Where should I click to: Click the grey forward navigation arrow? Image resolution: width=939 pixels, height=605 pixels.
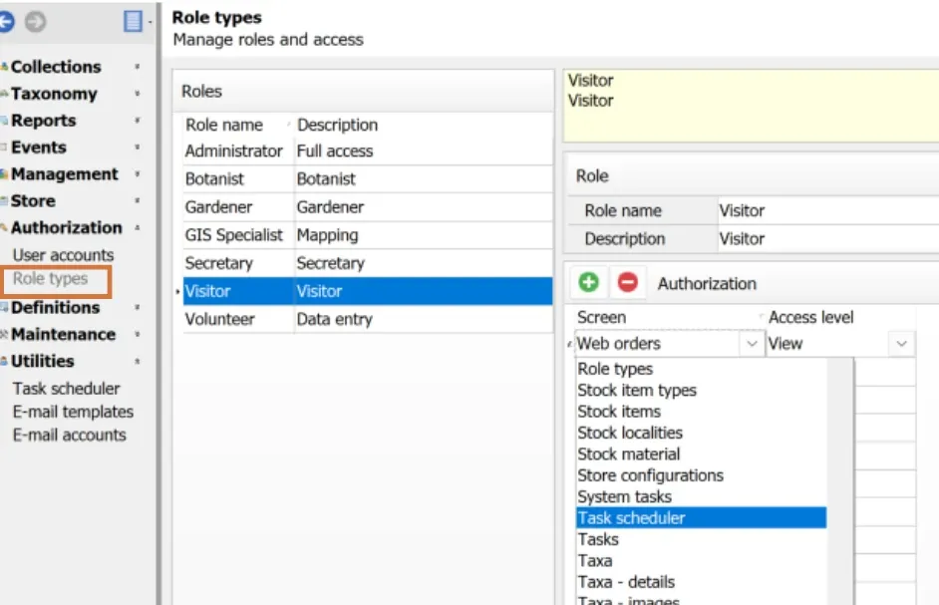(35, 22)
